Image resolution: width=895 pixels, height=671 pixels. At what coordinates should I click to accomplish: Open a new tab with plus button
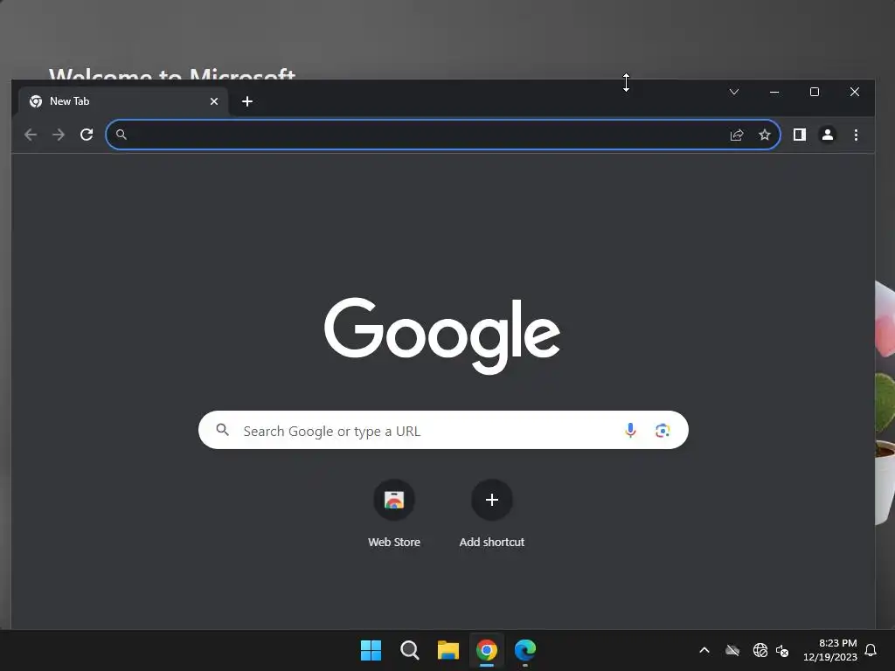(x=247, y=101)
